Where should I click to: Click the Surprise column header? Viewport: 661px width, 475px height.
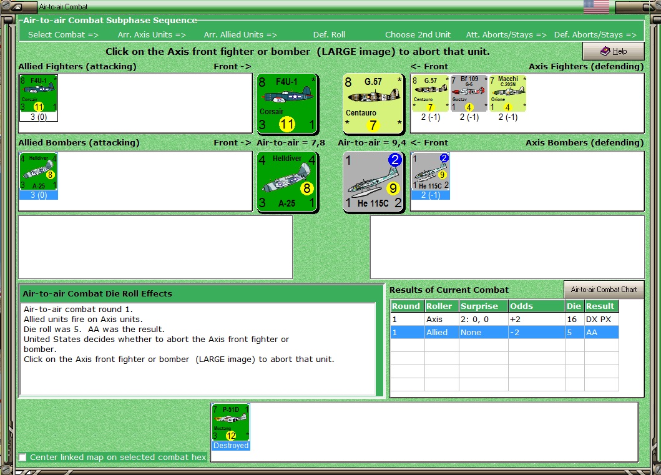click(x=484, y=306)
